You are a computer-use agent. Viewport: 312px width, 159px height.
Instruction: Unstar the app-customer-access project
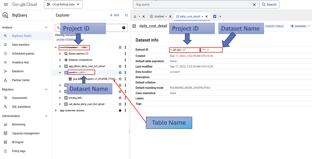[120, 110]
